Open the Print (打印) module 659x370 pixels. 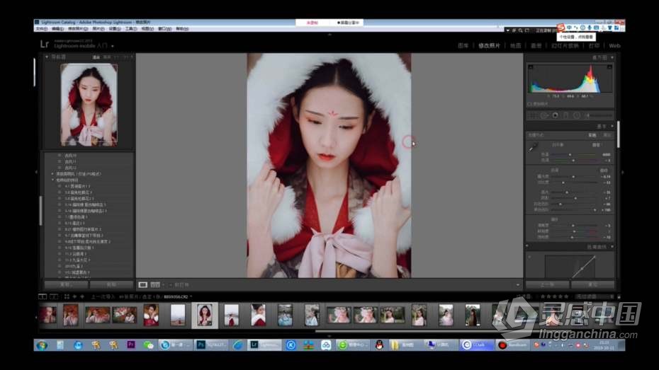pyautogui.click(x=594, y=46)
